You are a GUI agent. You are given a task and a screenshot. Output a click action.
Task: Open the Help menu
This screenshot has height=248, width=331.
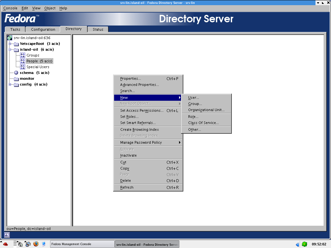tap(63, 8)
